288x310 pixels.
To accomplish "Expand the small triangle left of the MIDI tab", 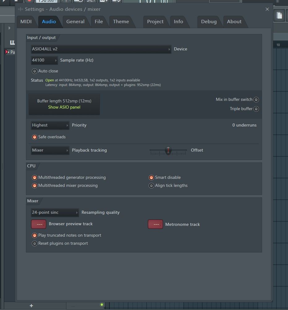I will 9,28.
